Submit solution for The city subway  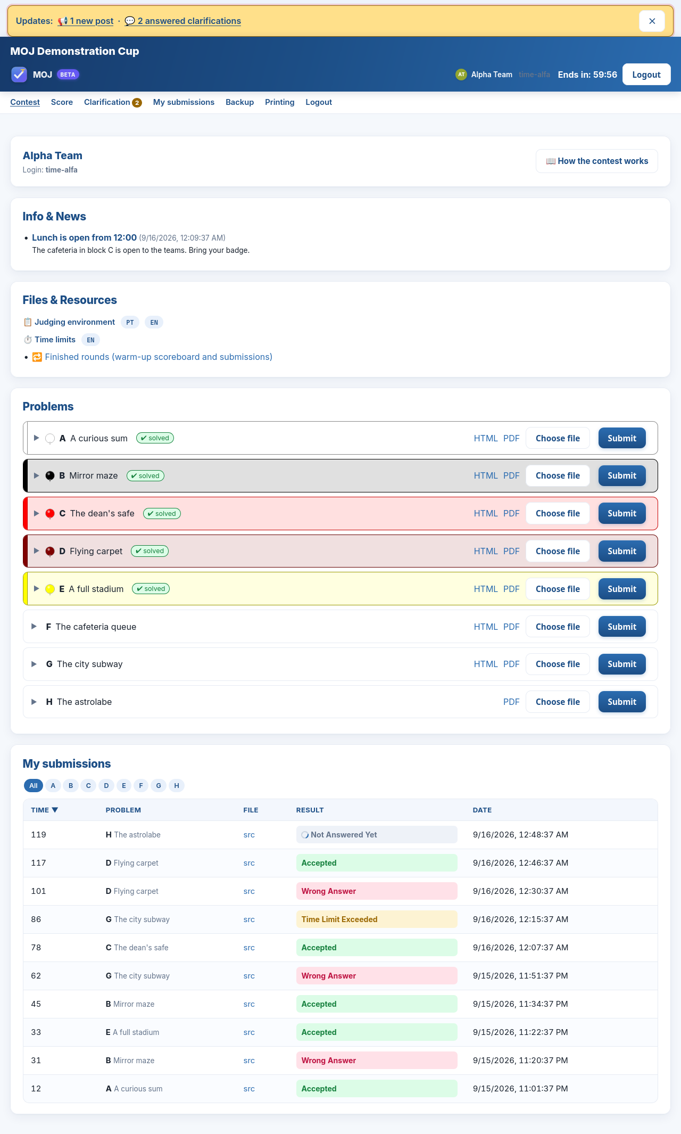[x=622, y=664]
